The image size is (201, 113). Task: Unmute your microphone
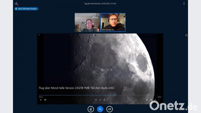[91, 109]
